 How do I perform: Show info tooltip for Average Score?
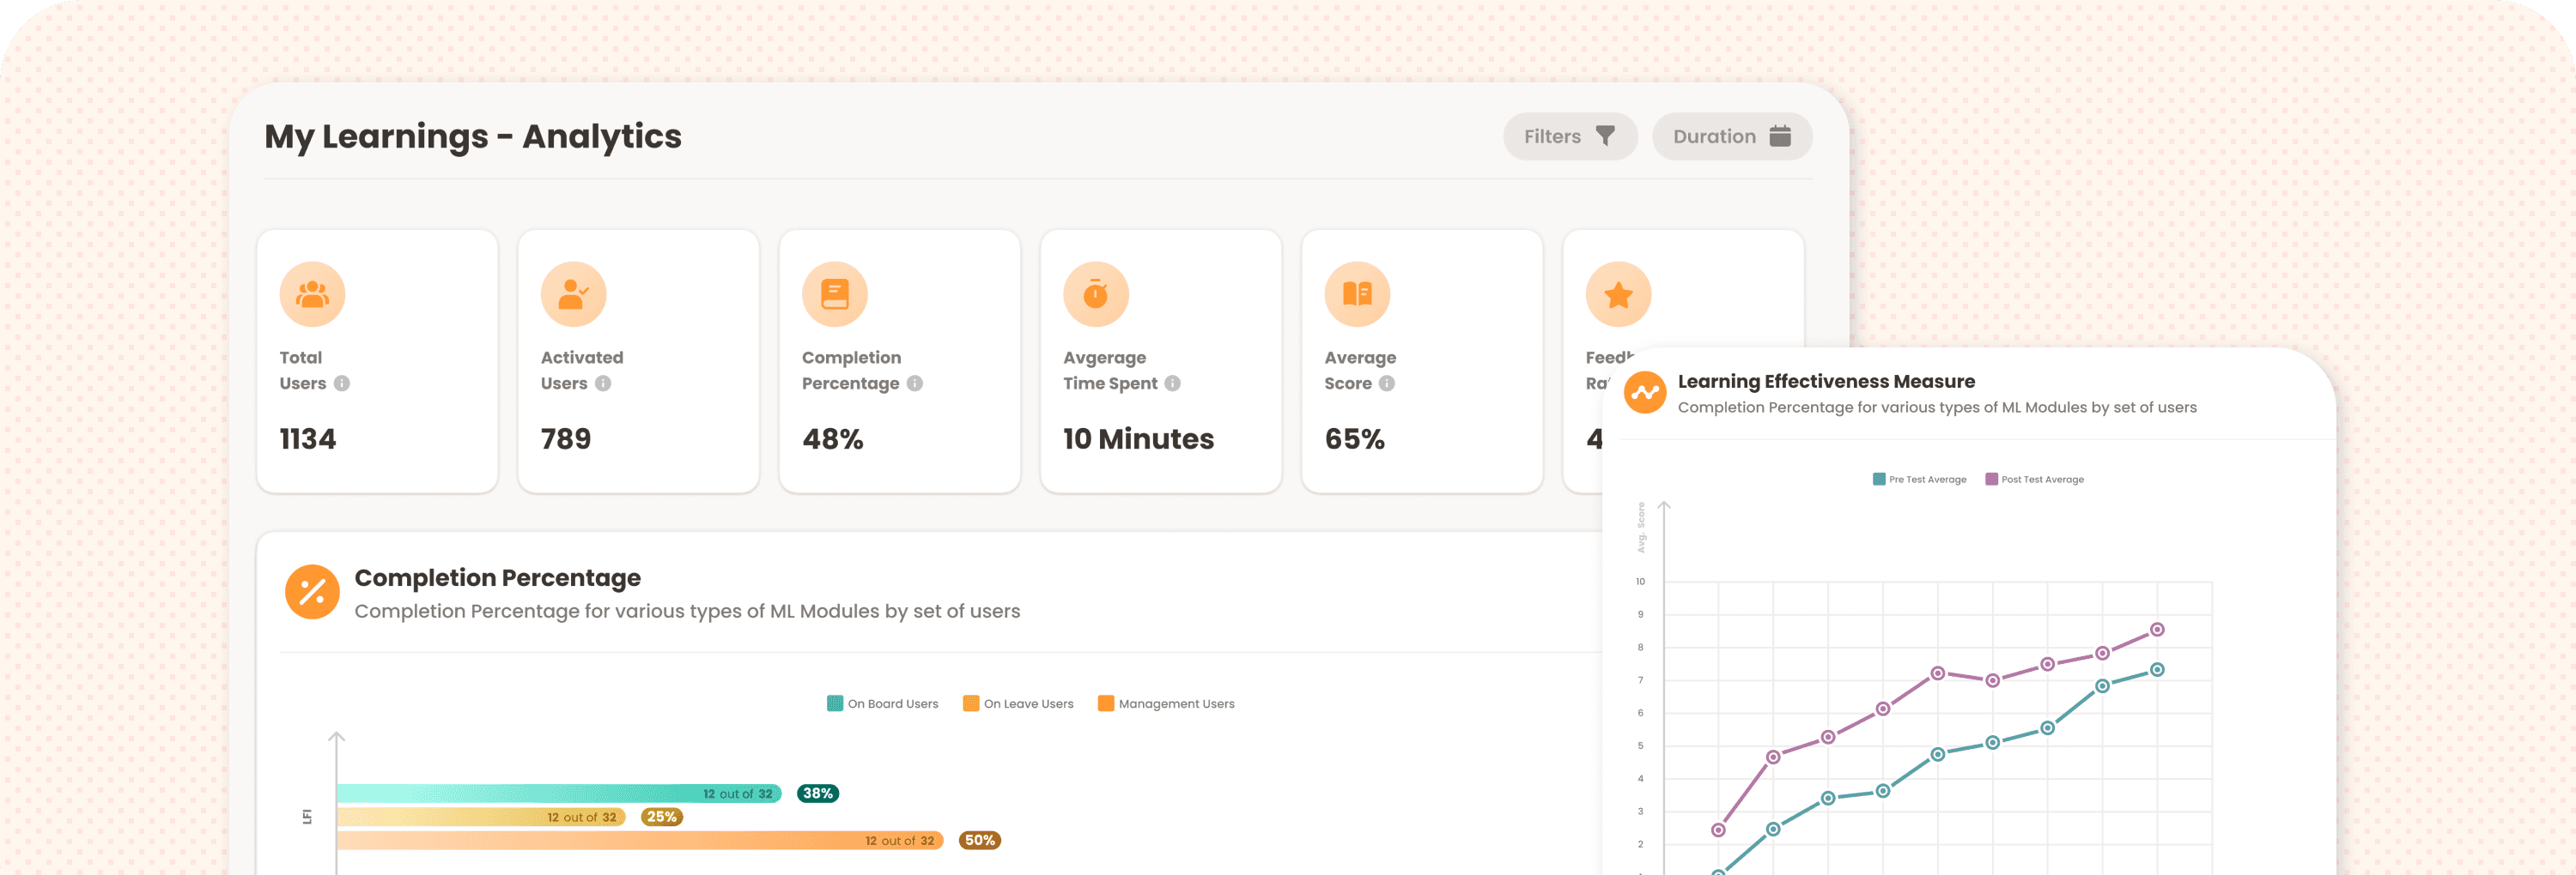[1387, 383]
